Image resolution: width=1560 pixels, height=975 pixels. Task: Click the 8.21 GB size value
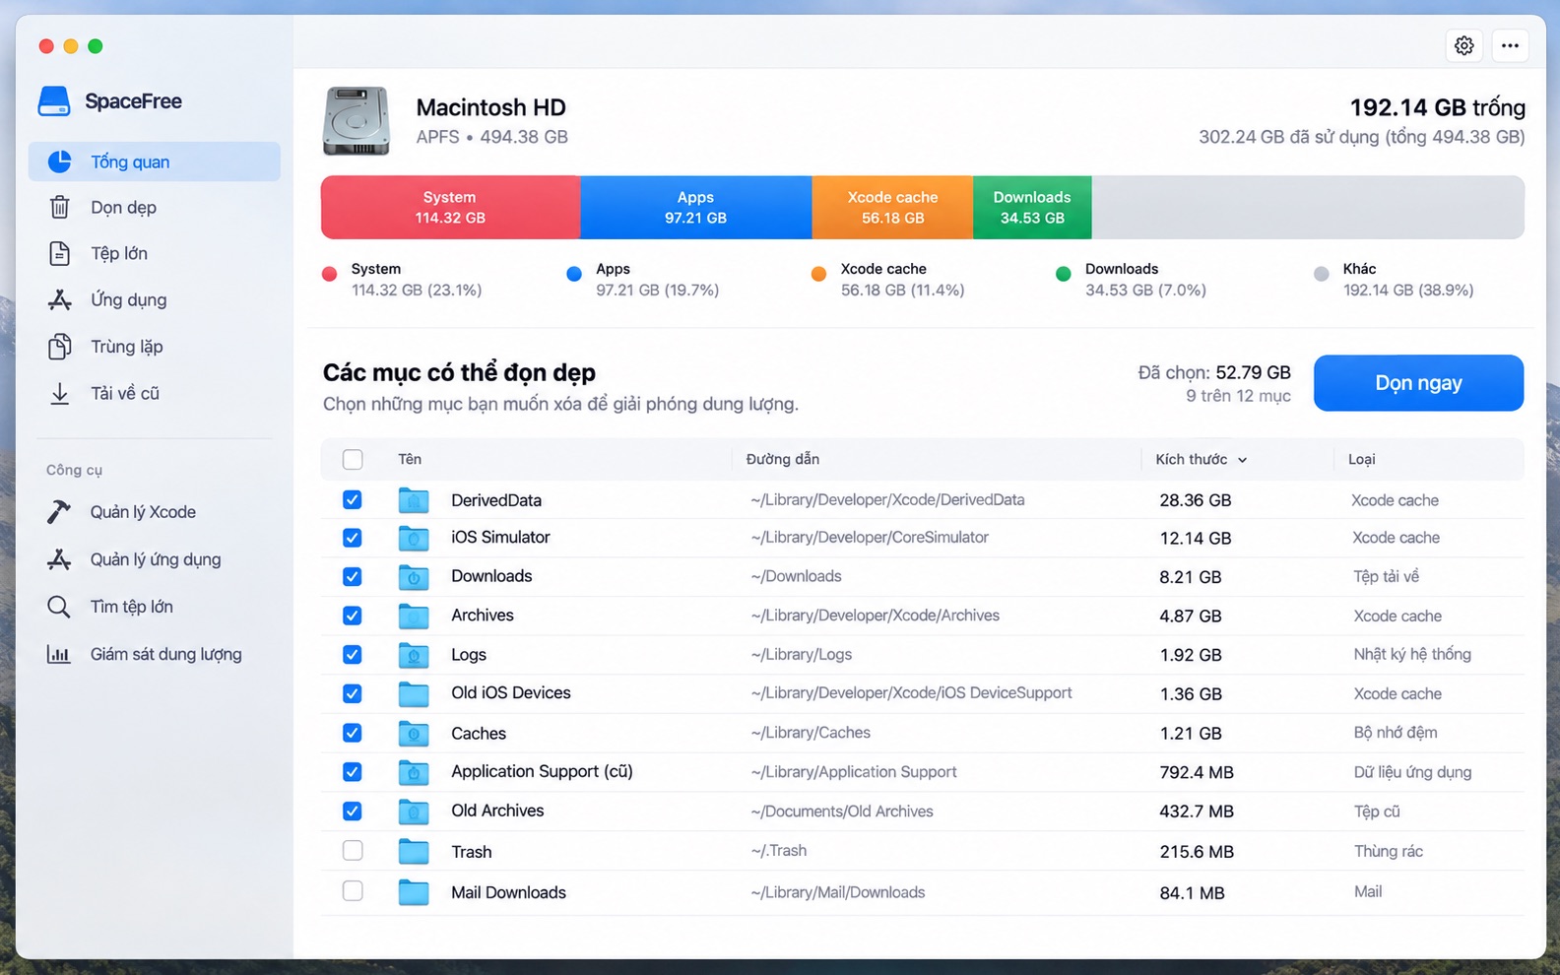pos(1191,577)
